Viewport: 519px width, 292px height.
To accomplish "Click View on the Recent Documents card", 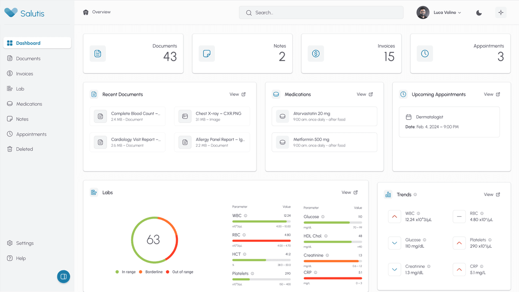I will [x=237, y=94].
